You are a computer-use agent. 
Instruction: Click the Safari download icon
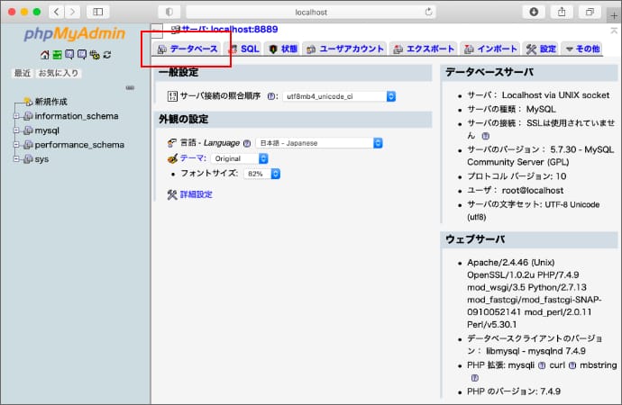tap(535, 12)
